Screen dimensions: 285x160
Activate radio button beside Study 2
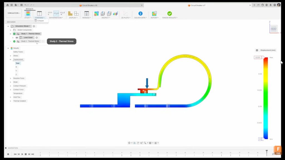[x=43, y=41]
